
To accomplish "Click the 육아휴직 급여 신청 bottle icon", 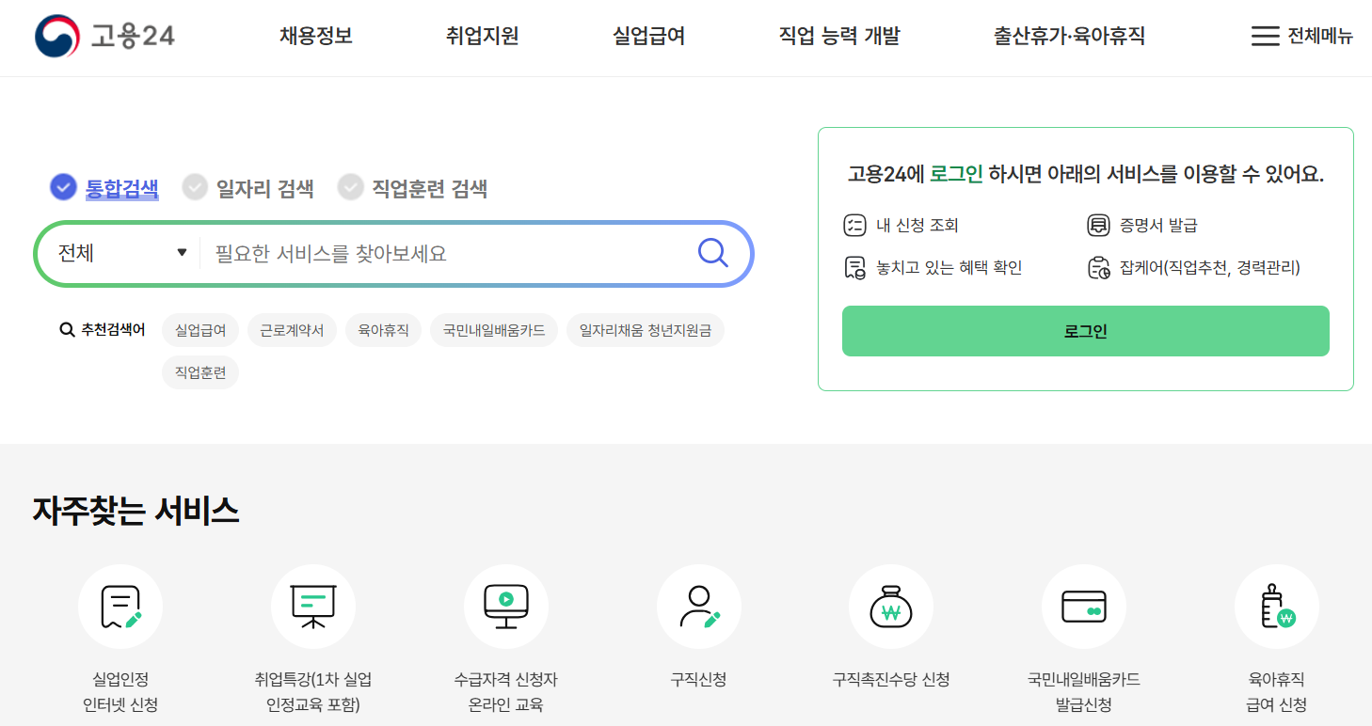I will 1276,606.
